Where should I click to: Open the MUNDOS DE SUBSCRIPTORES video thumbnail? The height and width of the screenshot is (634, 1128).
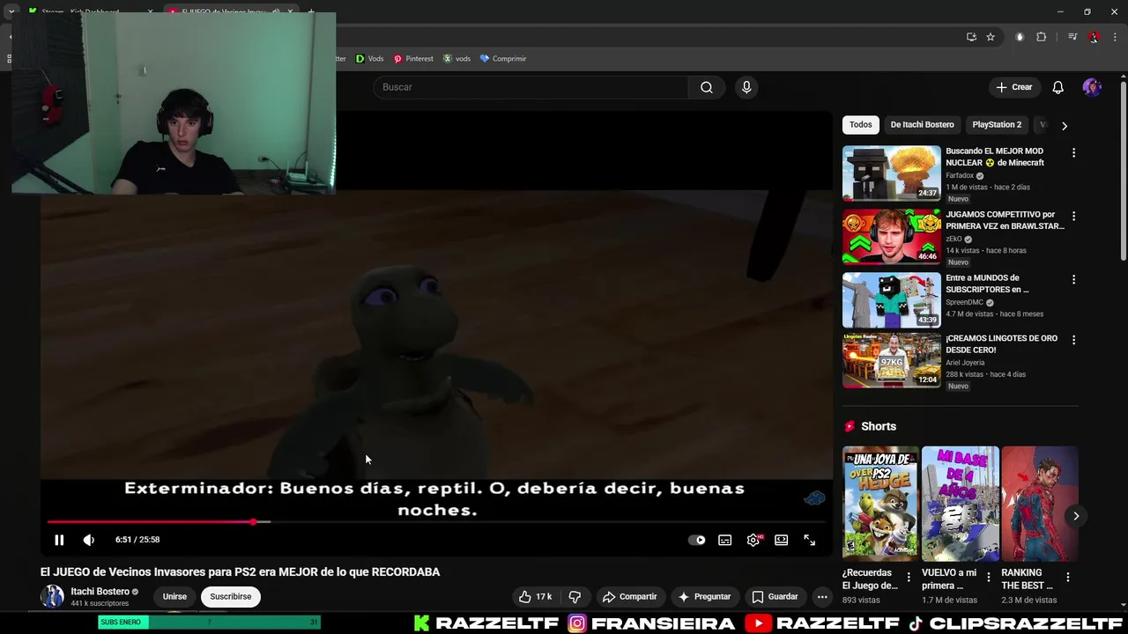892,300
